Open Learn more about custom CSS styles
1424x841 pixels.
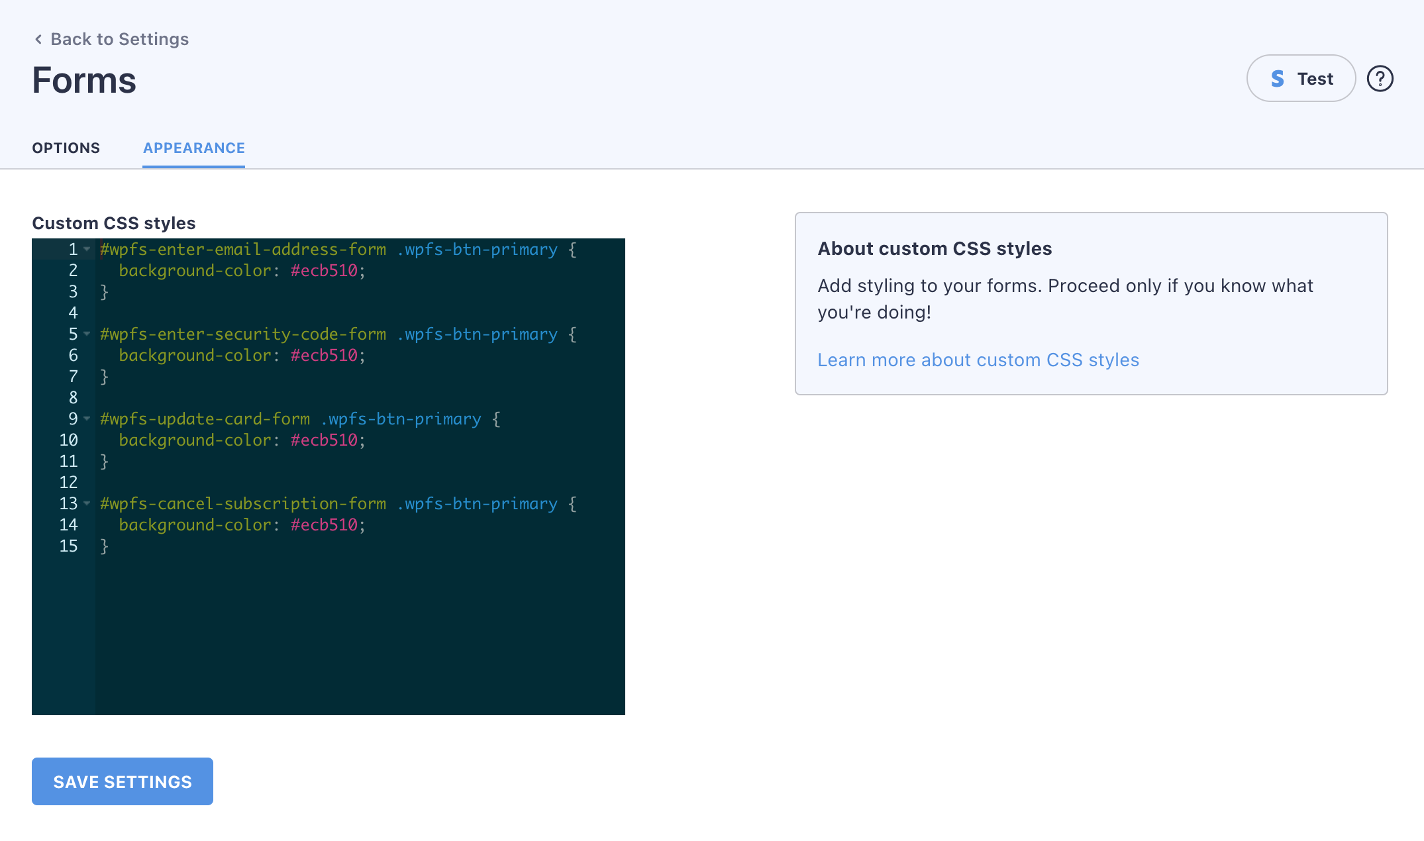978,360
